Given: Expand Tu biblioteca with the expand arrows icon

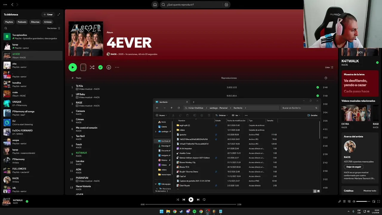Looking at the screenshot, I should 59,14.
